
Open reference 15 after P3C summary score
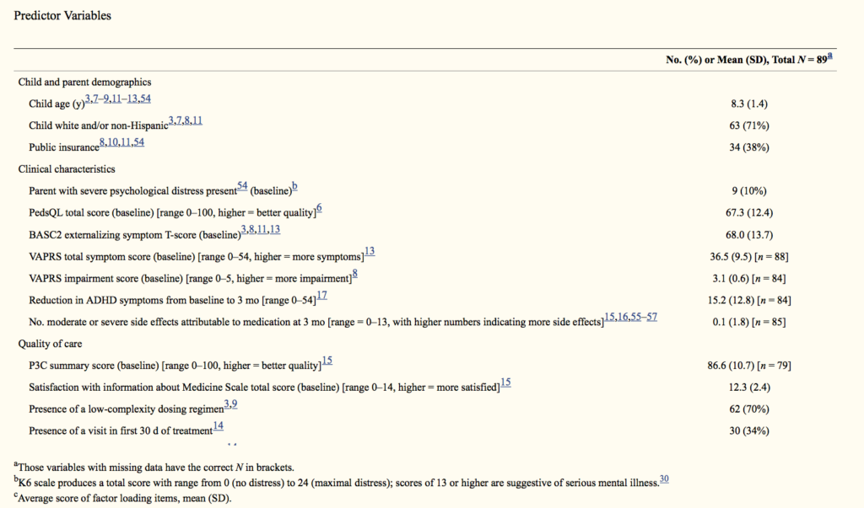coord(327,361)
